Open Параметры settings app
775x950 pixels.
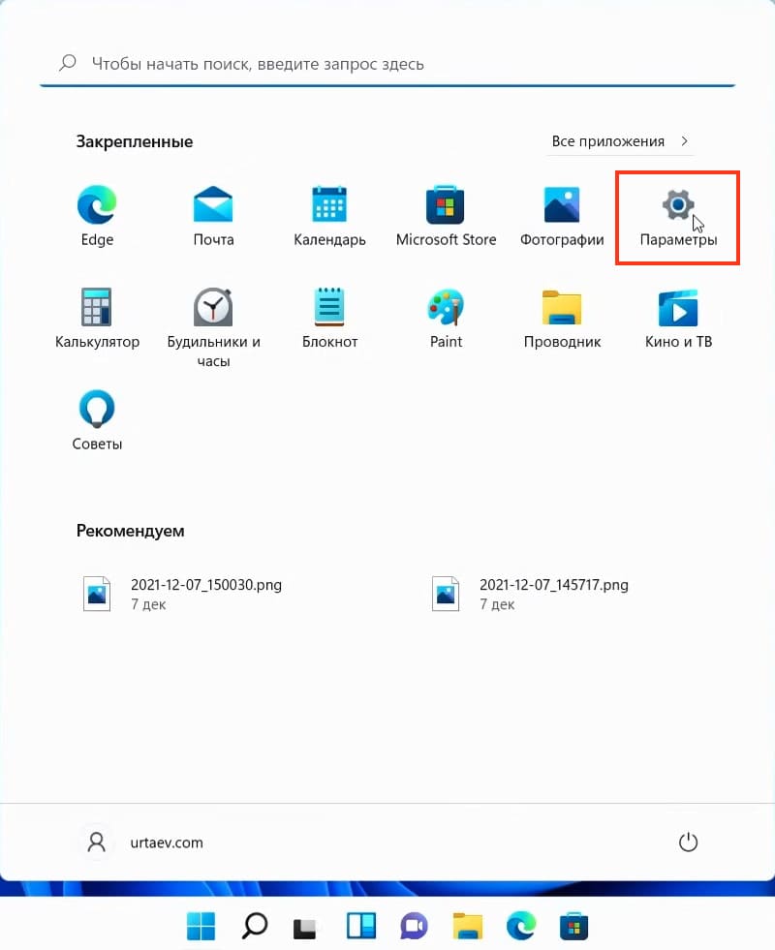click(678, 216)
